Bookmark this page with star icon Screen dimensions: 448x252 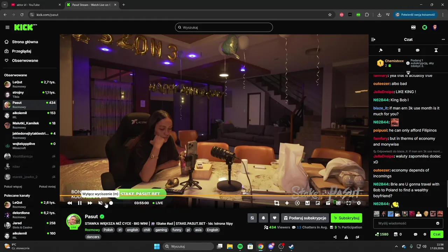[330, 15]
